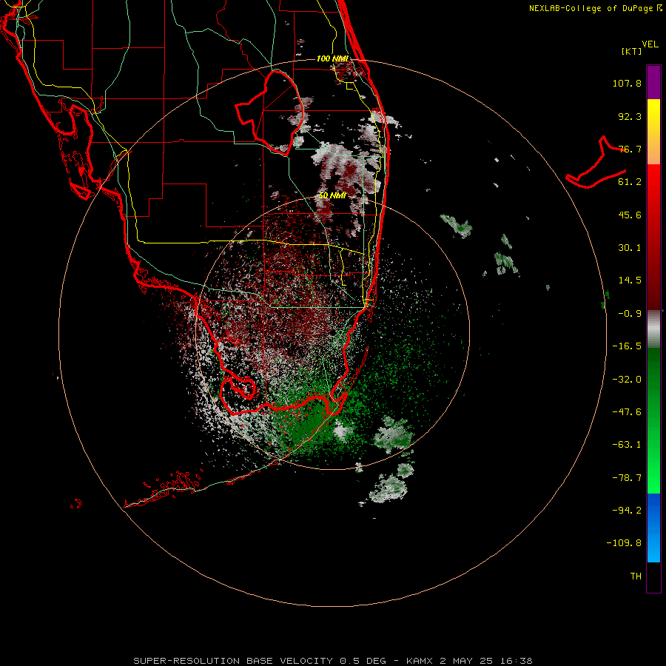Click the -63.1 legend value

click(627, 445)
